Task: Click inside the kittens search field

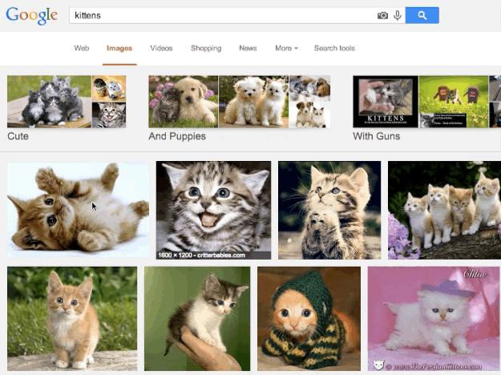Action: [x=220, y=15]
